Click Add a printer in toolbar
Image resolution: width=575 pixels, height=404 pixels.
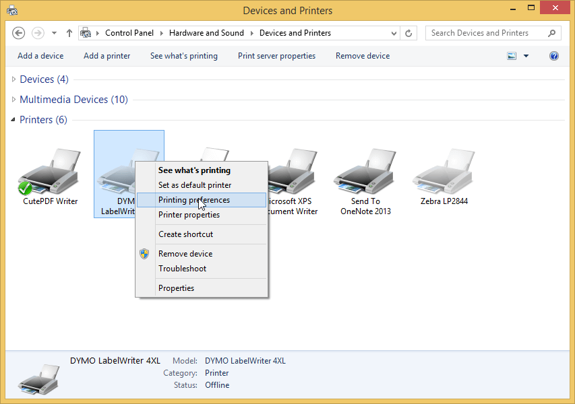(x=107, y=56)
